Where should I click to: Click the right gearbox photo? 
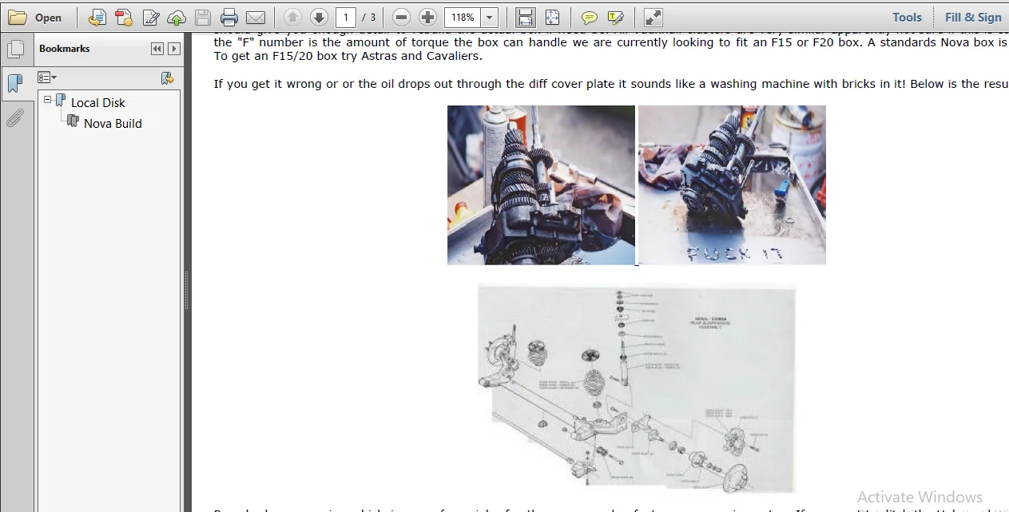[x=732, y=185]
